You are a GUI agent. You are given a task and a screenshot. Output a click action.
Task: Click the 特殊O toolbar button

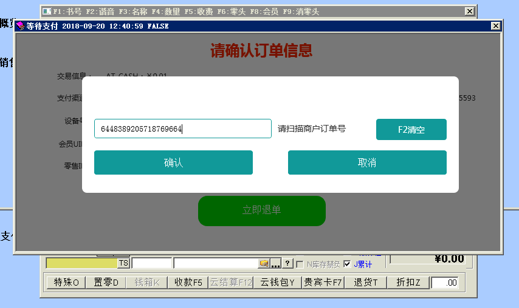tap(66, 282)
